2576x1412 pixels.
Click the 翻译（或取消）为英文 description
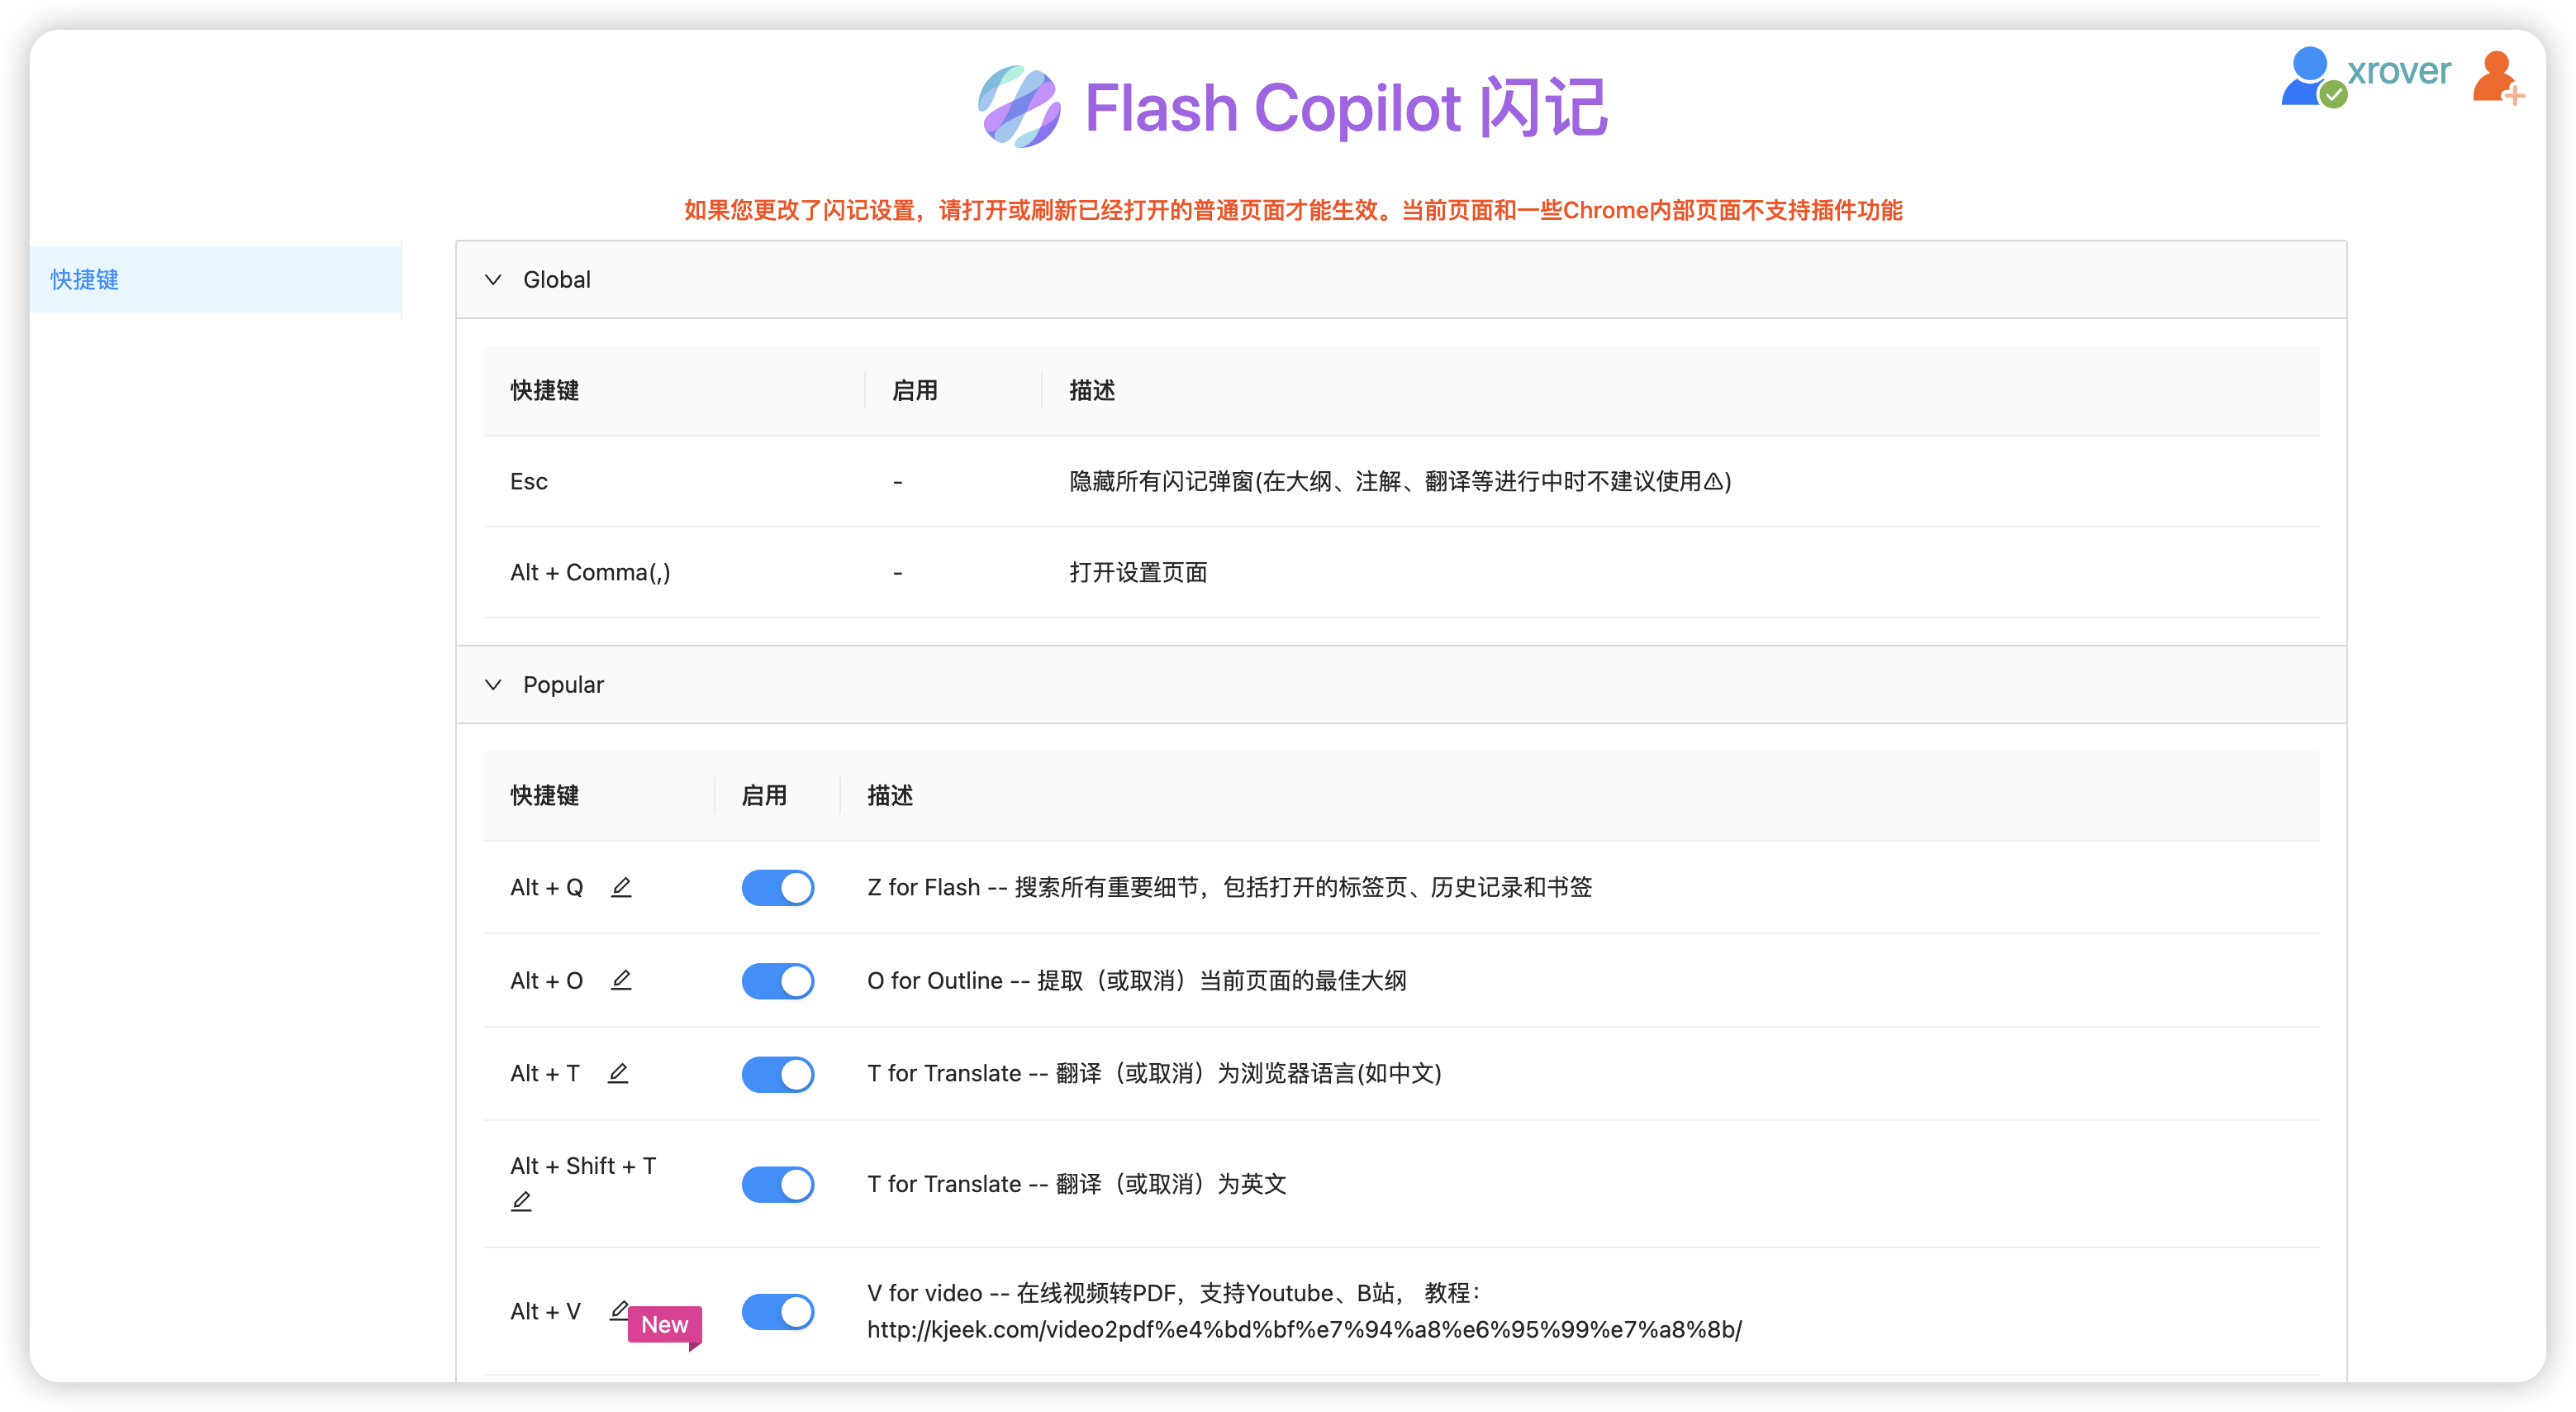(1076, 1184)
